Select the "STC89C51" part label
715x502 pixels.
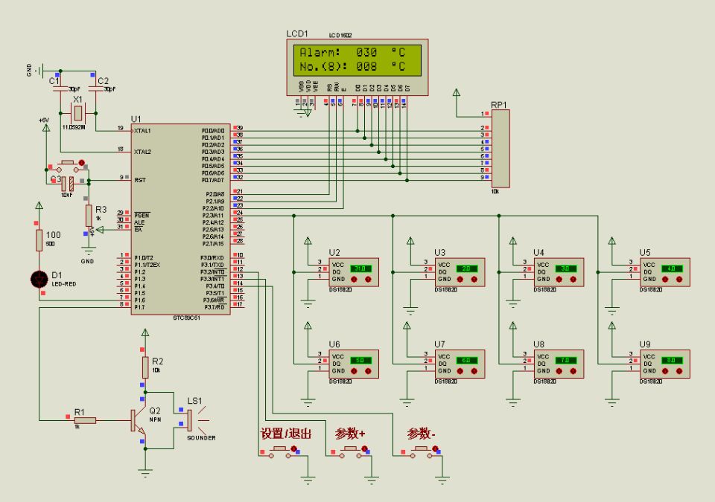(x=186, y=318)
